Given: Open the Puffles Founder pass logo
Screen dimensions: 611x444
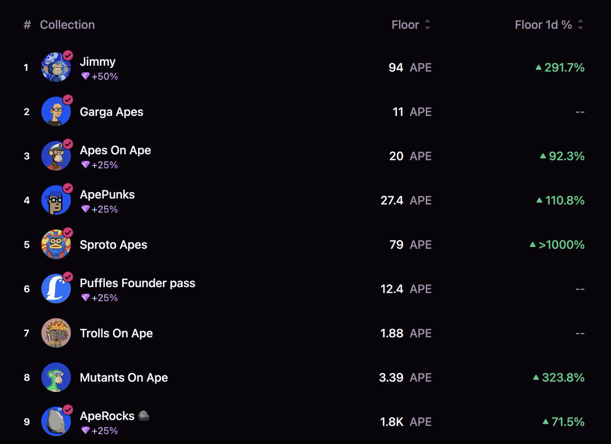Looking at the screenshot, I should click(56, 289).
